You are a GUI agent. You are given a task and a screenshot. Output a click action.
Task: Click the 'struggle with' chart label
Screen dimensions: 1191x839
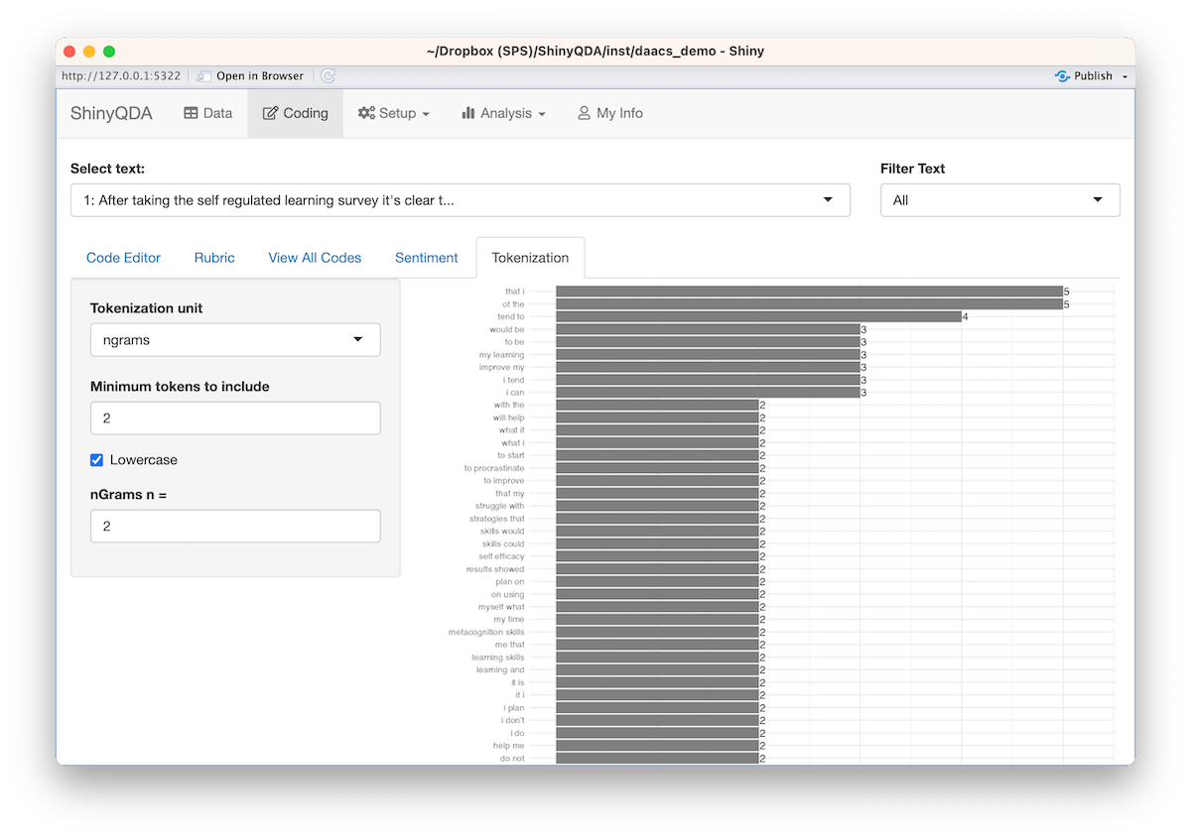pos(499,506)
